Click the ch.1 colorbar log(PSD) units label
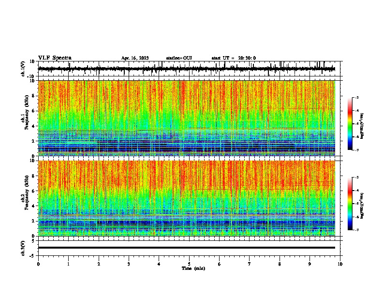 tap(362, 126)
